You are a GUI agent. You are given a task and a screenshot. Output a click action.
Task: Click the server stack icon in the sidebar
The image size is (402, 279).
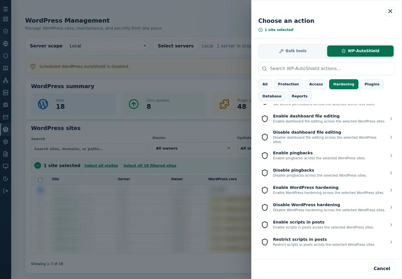6,93
